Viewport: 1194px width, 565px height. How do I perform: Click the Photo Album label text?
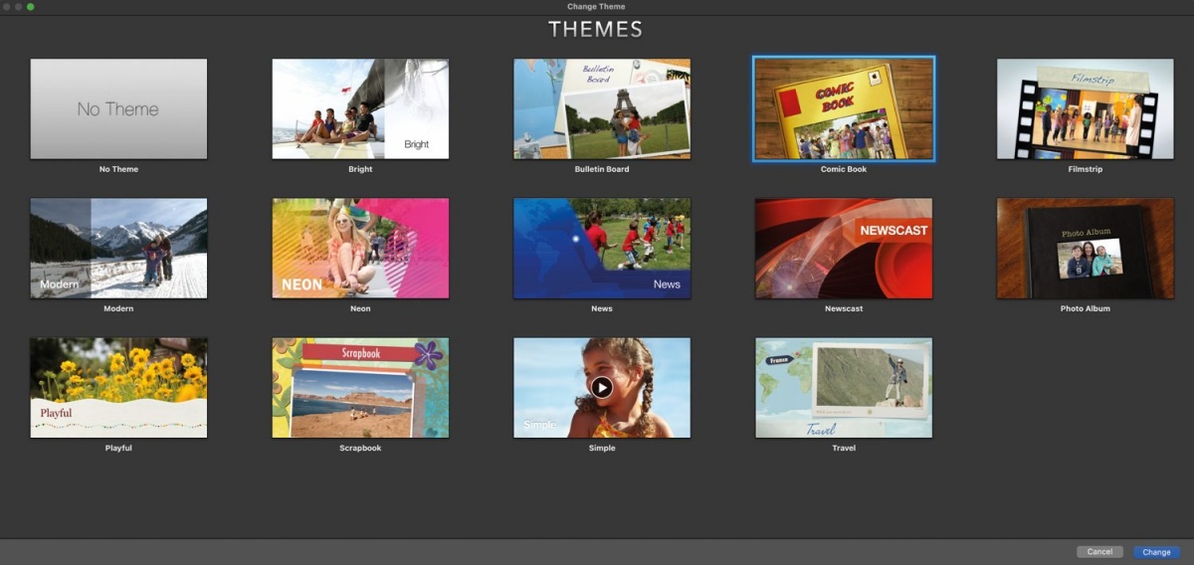(1086, 309)
